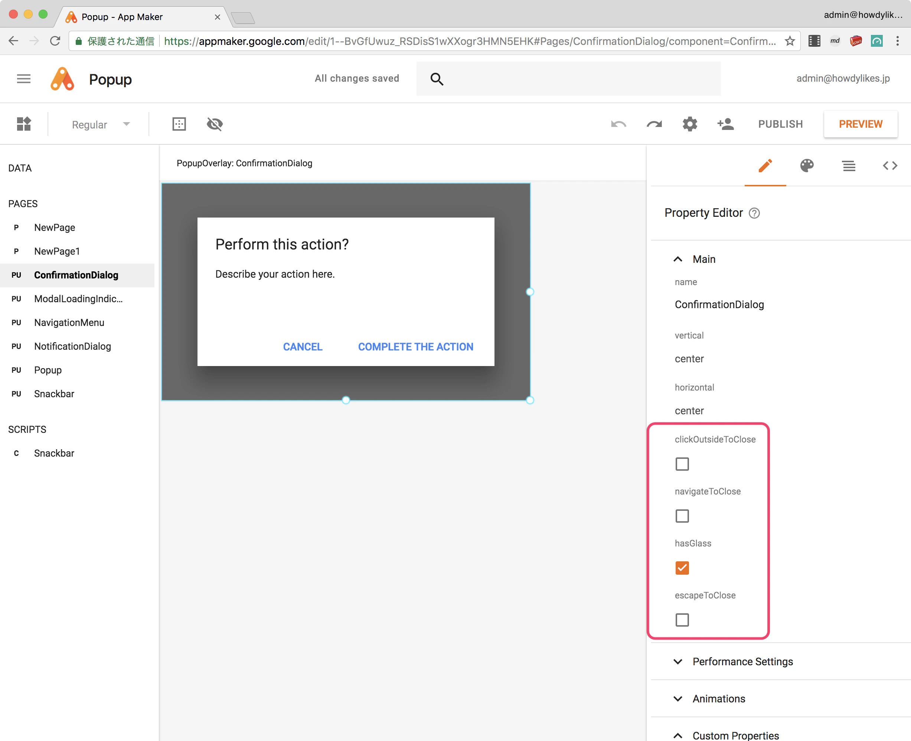Click the redo arrow icon
The height and width of the screenshot is (741, 911).
coord(654,124)
